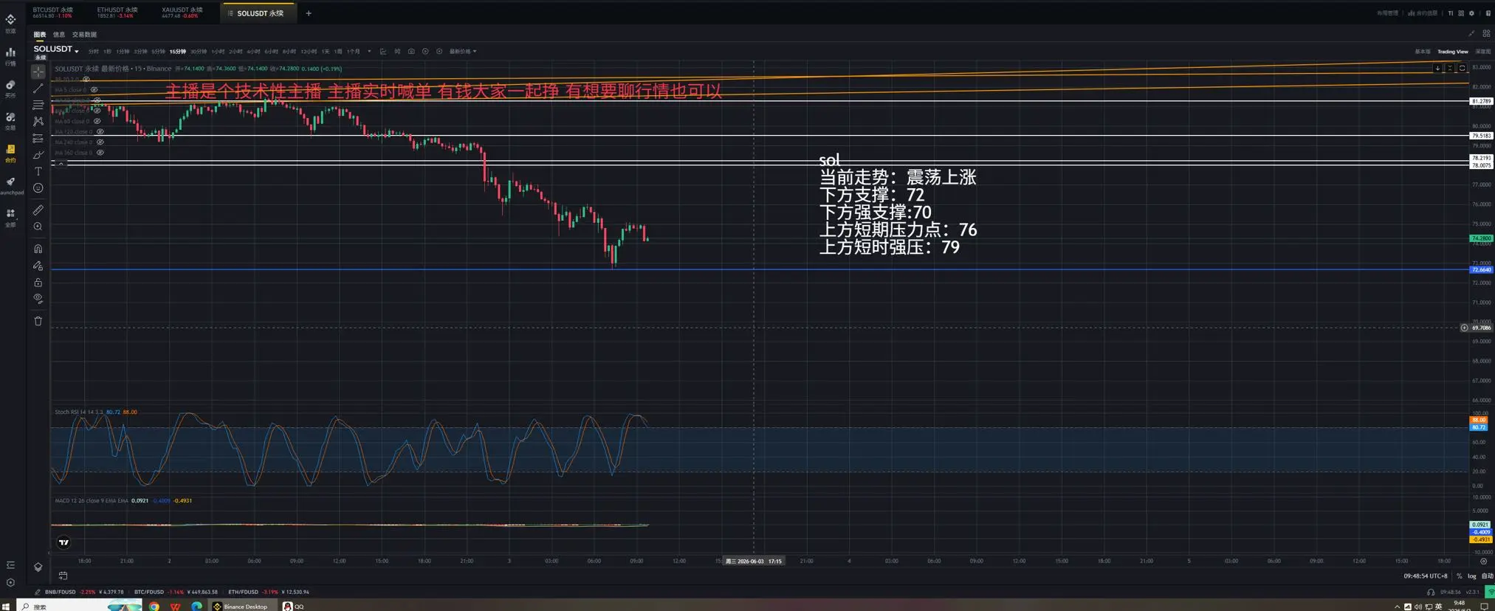Click the BTC/FDUSD ticker in status bar
The height and width of the screenshot is (611, 1495).
click(176, 592)
